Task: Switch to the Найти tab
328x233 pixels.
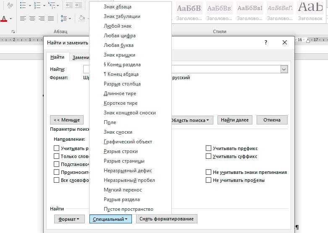Action: pos(57,57)
